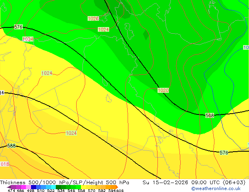Click the 1028 isobar label
Screen dimensions: 249x192
(93, 18)
